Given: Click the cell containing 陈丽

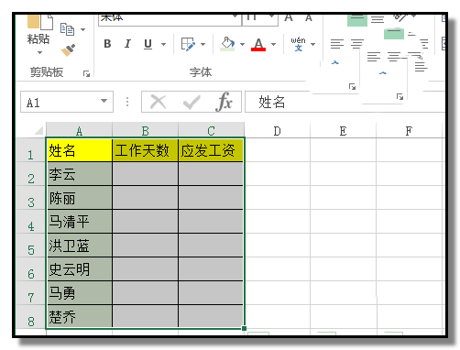Looking at the screenshot, I should (80, 198).
